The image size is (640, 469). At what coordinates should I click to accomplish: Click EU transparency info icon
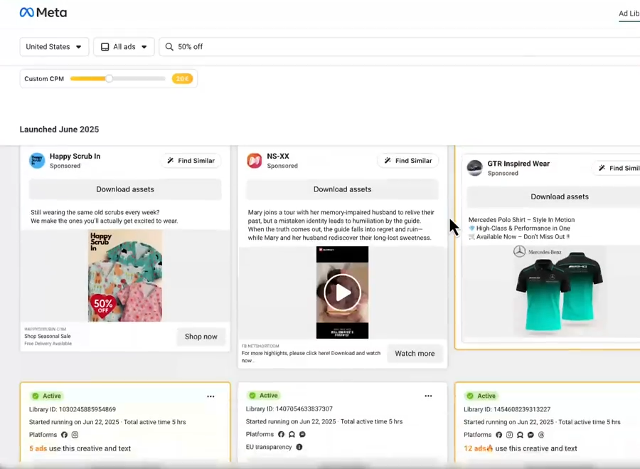(x=299, y=447)
